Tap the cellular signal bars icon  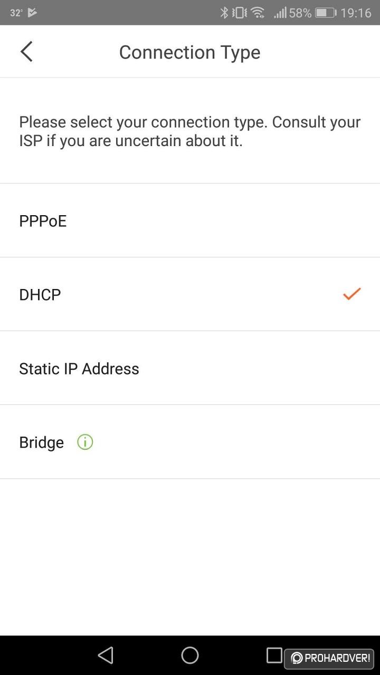(x=280, y=13)
